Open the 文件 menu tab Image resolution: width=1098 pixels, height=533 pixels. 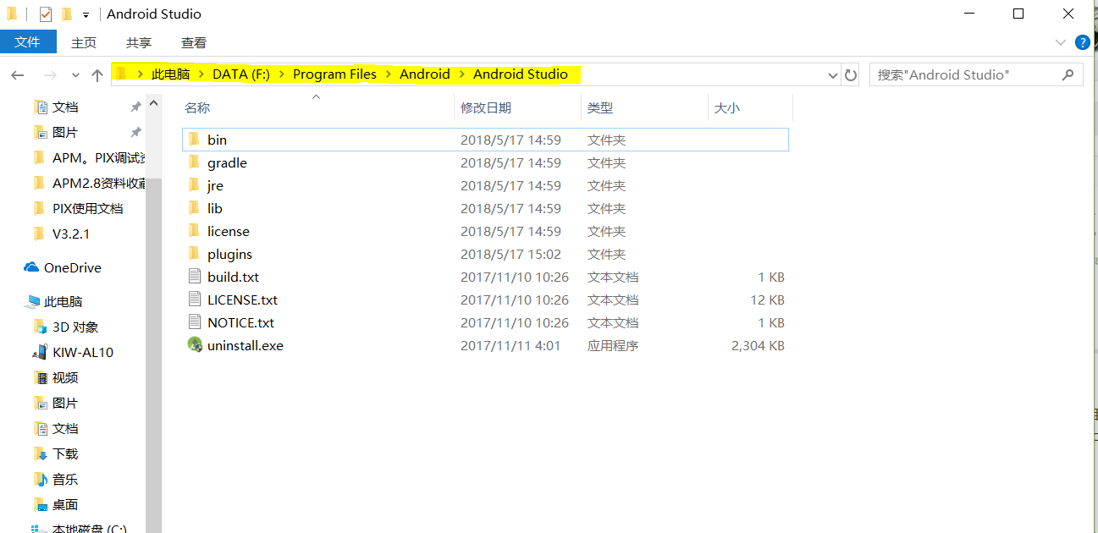click(28, 41)
